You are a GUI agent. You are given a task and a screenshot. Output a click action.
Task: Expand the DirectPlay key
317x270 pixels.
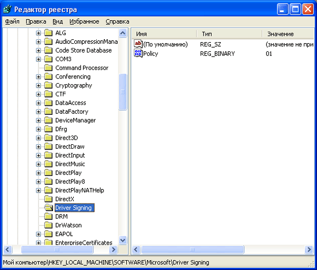pos(39,173)
